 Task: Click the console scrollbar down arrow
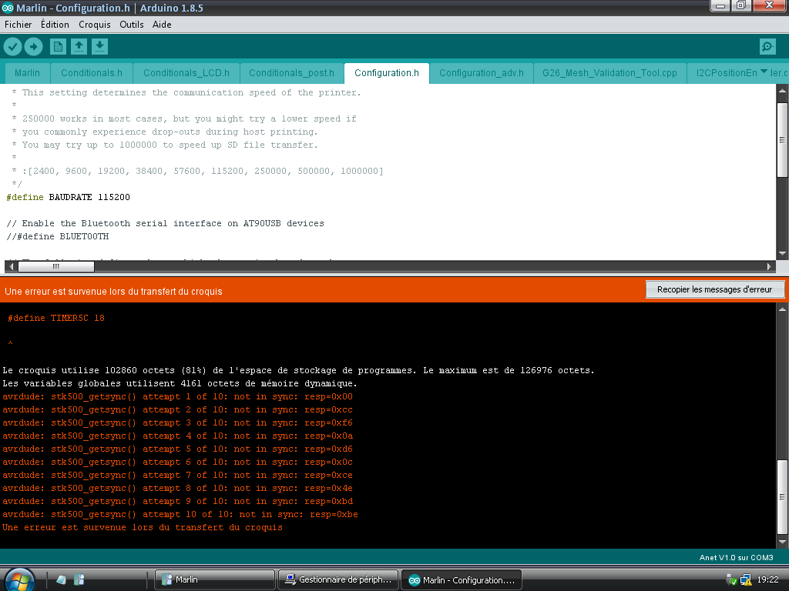click(782, 542)
